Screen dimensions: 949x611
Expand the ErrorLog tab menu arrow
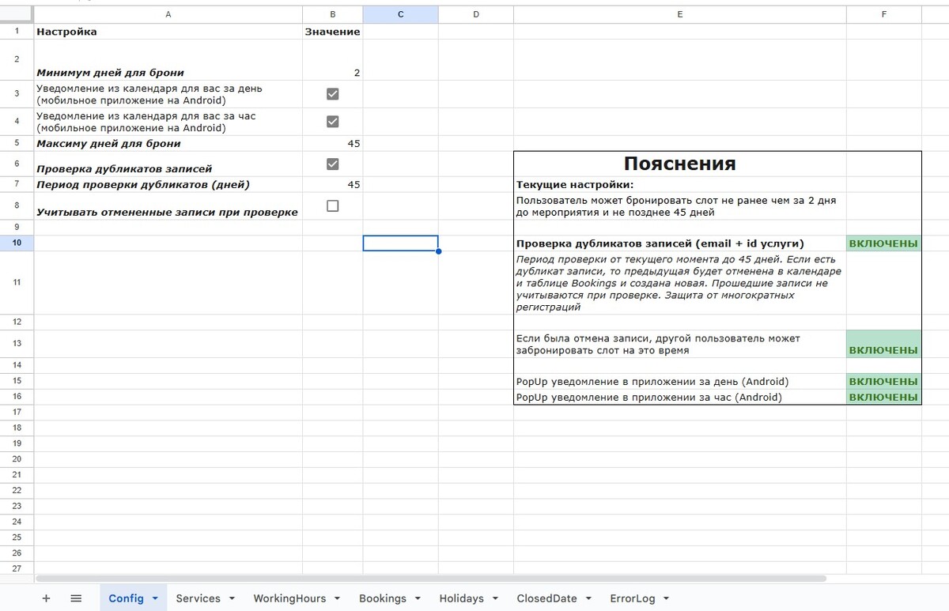667,599
